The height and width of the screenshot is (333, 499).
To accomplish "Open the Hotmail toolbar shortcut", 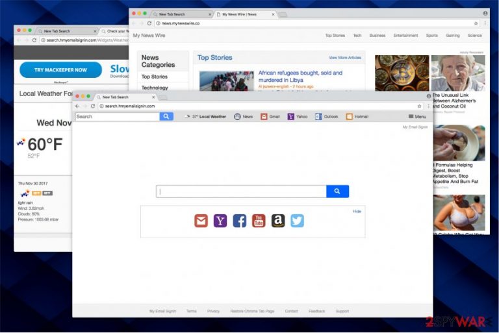I will (357, 117).
